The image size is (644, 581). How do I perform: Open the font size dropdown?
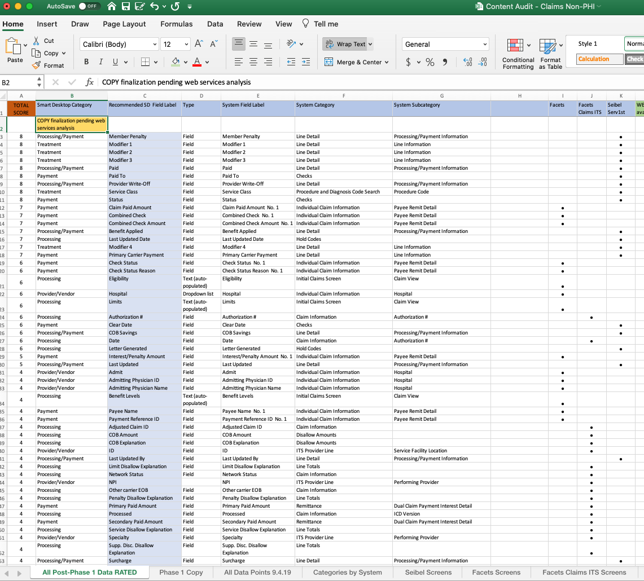(x=186, y=45)
